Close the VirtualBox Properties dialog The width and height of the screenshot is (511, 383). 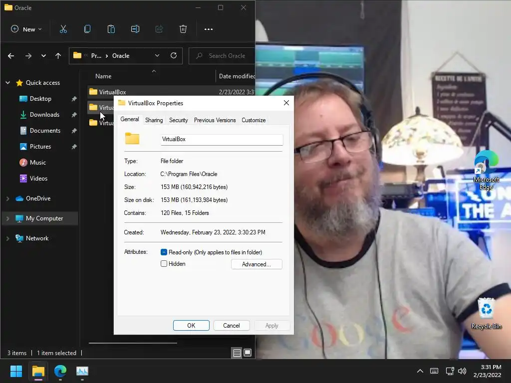pyautogui.click(x=286, y=103)
